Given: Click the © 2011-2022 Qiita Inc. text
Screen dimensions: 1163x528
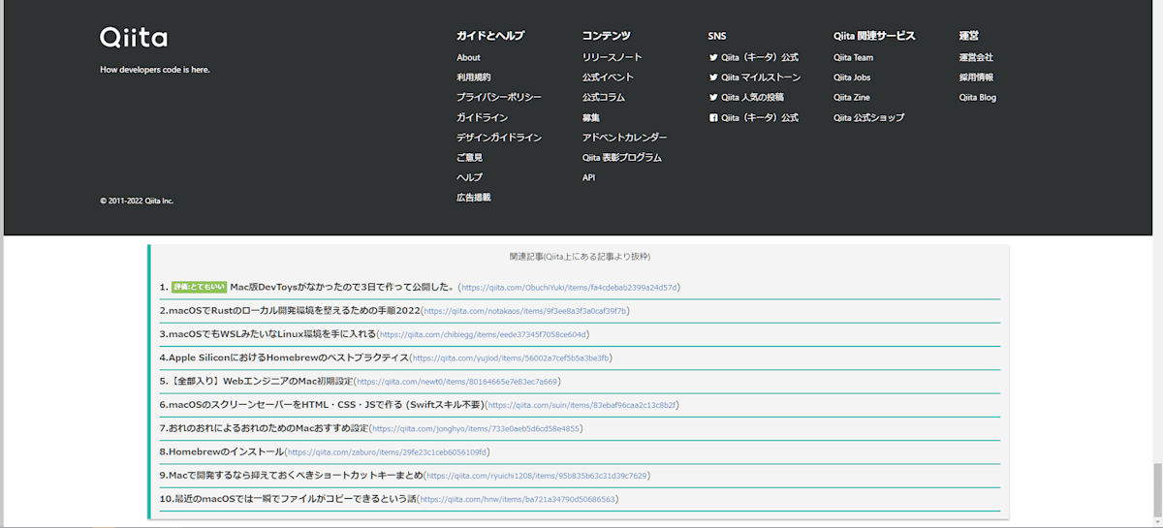Looking at the screenshot, I should 137,202.
